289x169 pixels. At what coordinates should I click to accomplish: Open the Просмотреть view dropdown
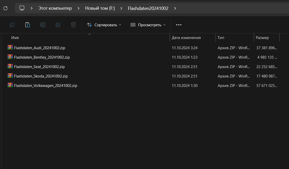(x=148, y=25)
